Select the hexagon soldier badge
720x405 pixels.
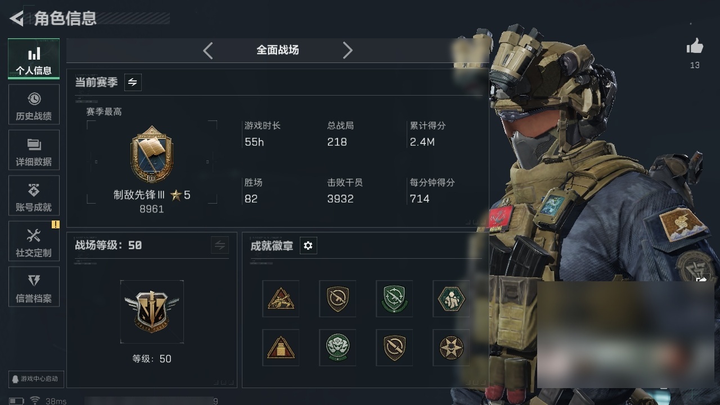[451, 299]
